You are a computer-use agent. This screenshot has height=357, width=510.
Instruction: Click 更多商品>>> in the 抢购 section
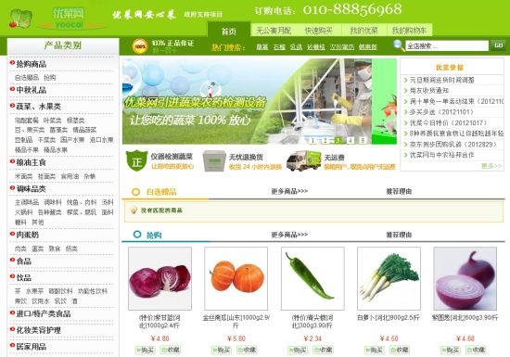(x=289, y=235)
